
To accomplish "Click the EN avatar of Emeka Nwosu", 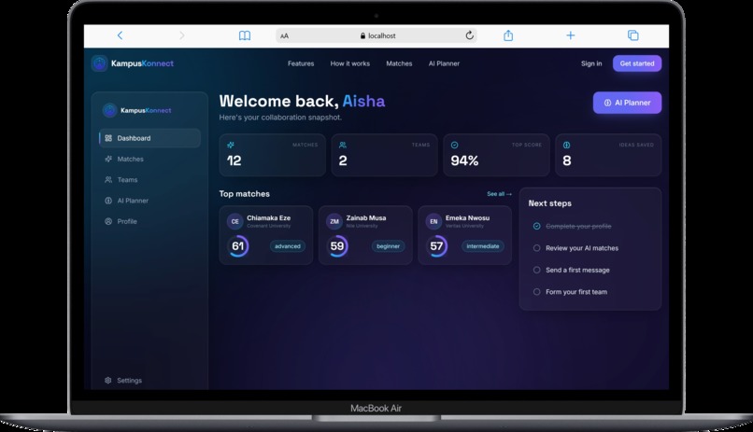I will [433, 221].
